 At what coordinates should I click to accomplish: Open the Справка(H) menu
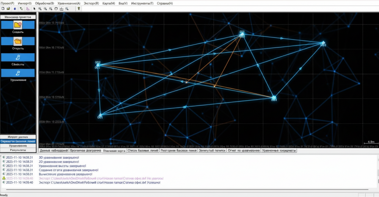[165, 3]
